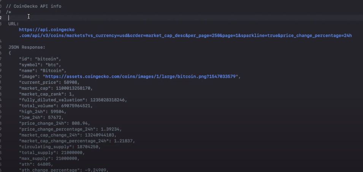
Task: Click the "market_cap_rank": 1 line
Action: [x=47, y=94]
